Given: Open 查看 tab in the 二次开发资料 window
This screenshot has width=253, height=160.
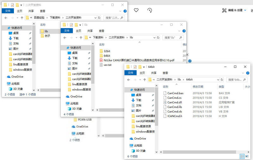Looking at the screenshot, I should 43,11.
